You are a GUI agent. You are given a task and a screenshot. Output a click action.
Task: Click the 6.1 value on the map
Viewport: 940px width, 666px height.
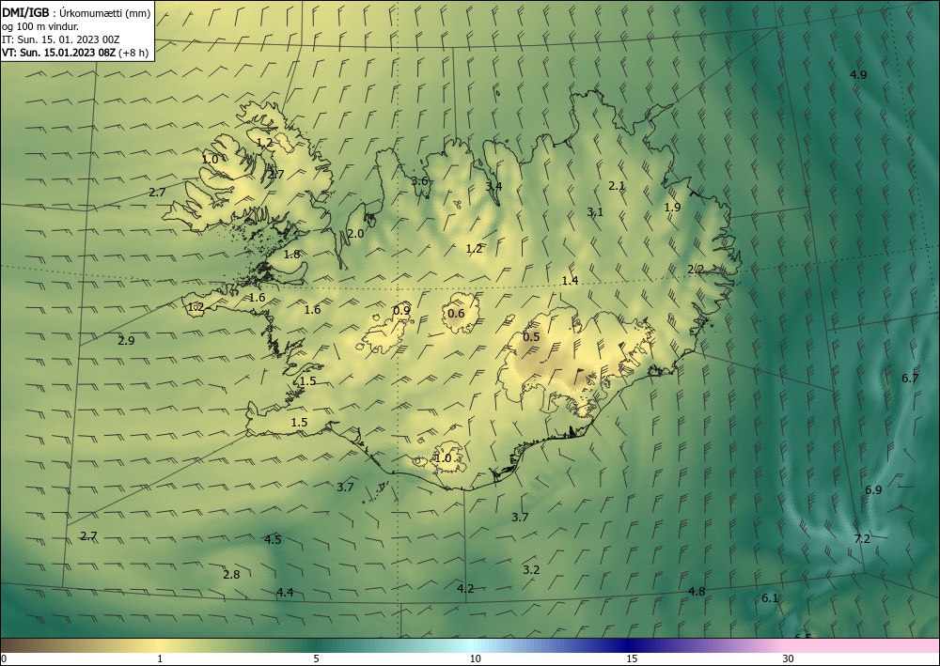(770, 597)
